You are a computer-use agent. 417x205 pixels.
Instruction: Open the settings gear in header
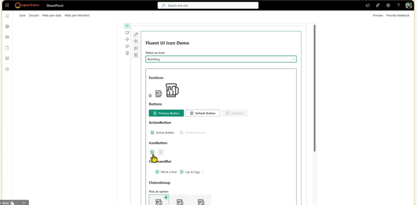388,5
